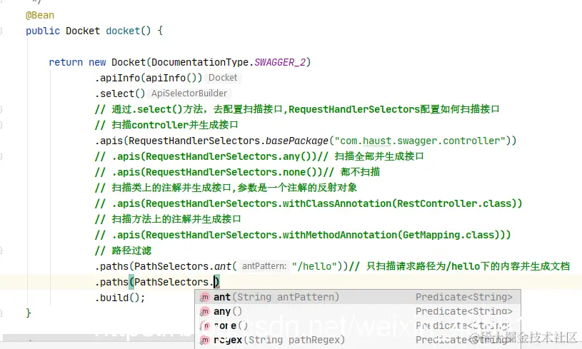Click commented RequestHandlerSelectors.any() line
Viewport: 582px width, 349px height.
pyautogui.click(x=259, y=156)
